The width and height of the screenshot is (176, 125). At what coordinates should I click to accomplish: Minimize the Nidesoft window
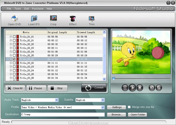pyautogui.click(x=168, y=3)
